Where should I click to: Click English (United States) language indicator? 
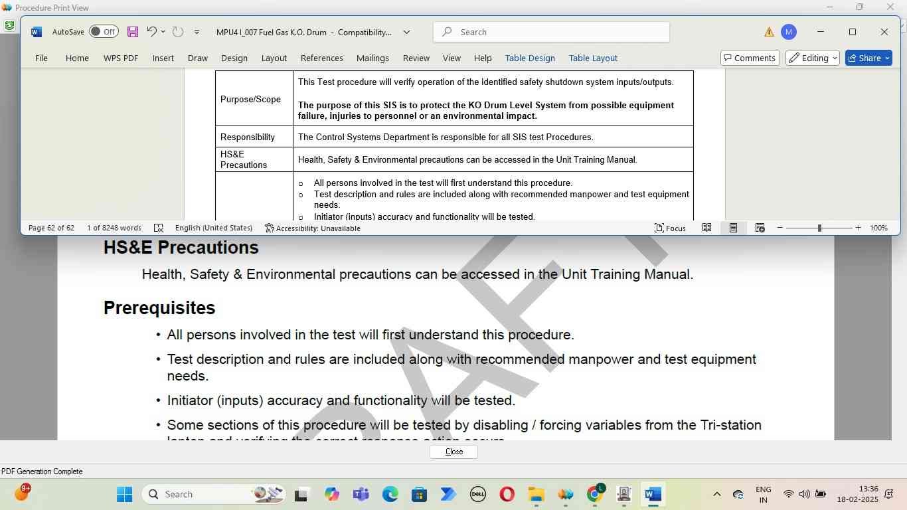(x=214, y=228)
